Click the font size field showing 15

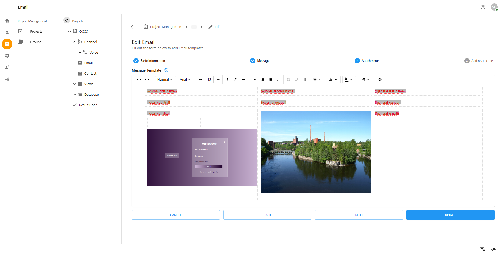[x=209, y=79]
